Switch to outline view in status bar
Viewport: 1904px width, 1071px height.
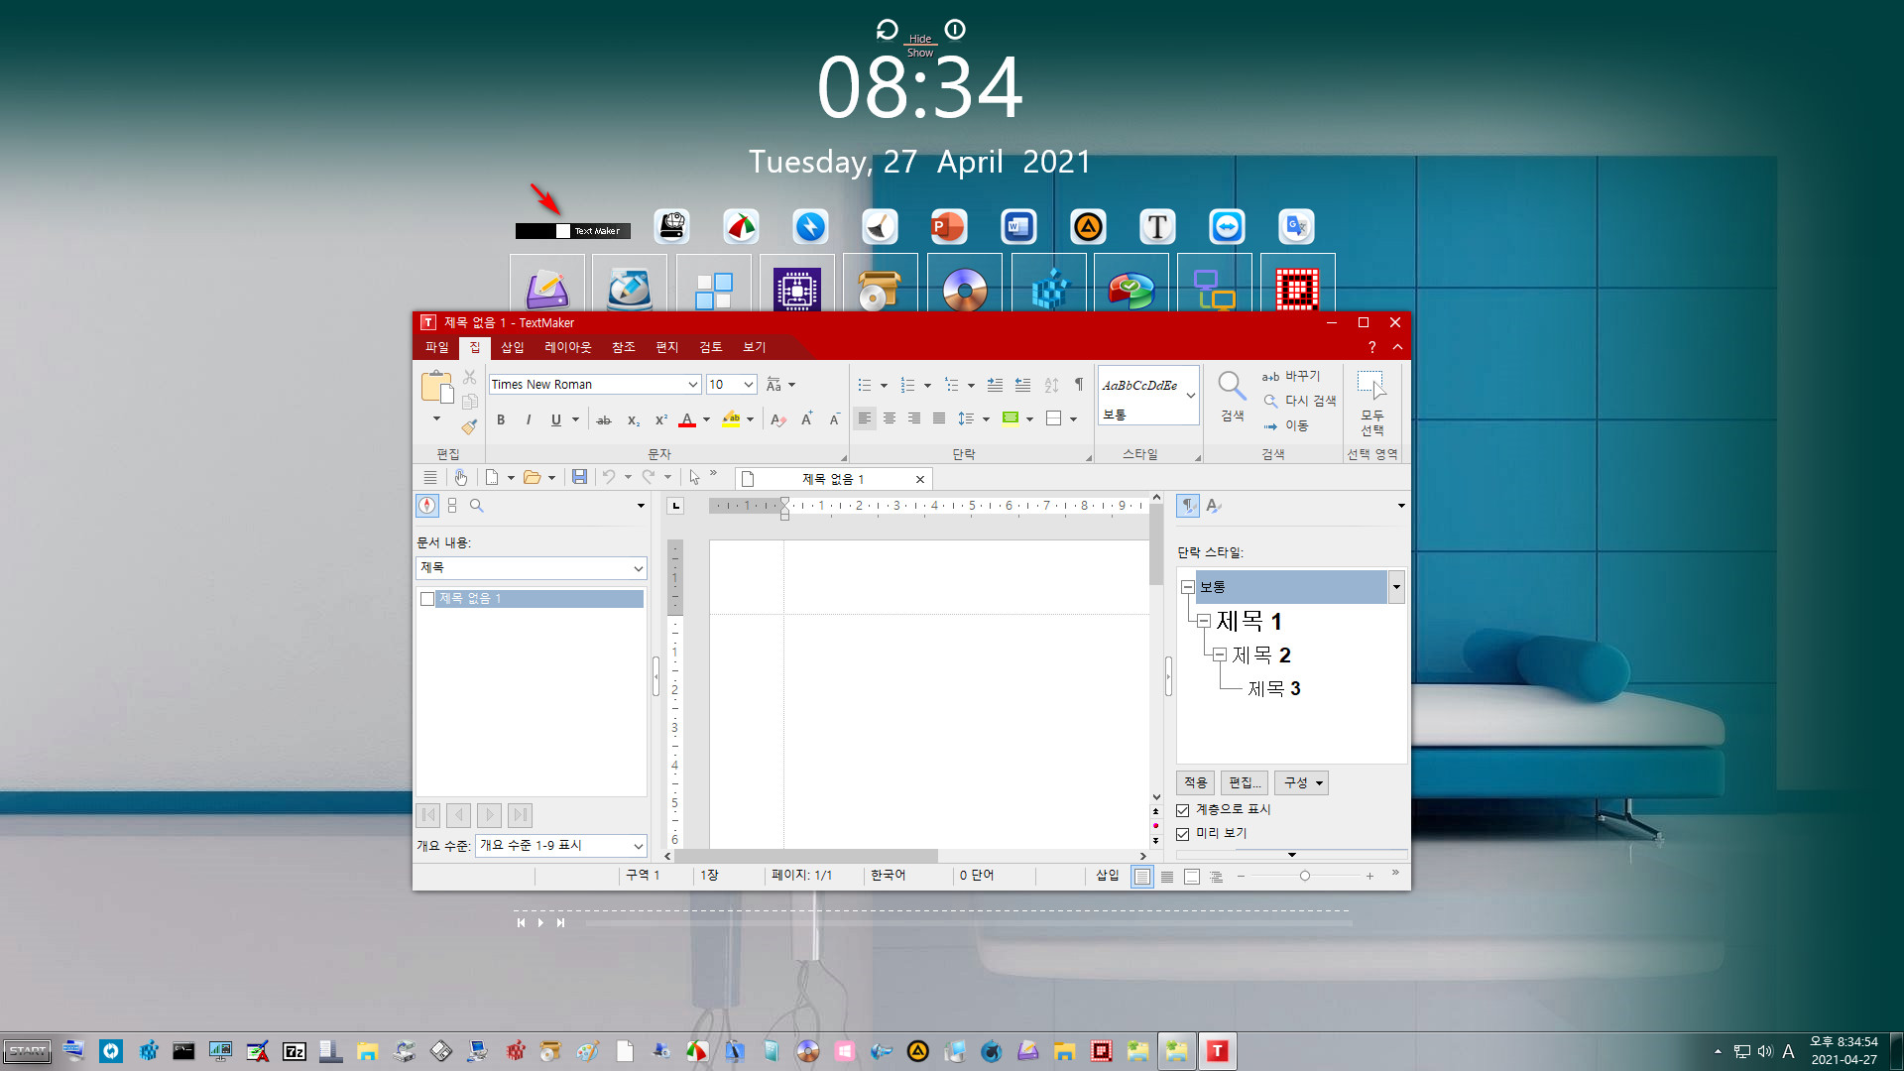1217,876
